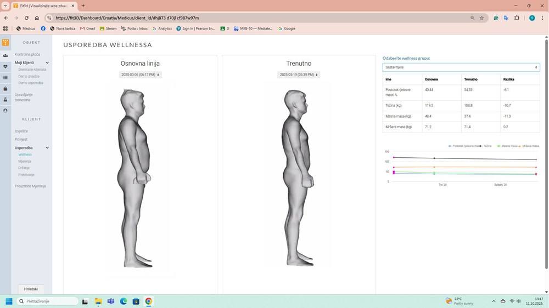Open the Osnovna linija date dropdown
Image resolution: width=549 pixels, height=308 pixels.
pos(140,75)
